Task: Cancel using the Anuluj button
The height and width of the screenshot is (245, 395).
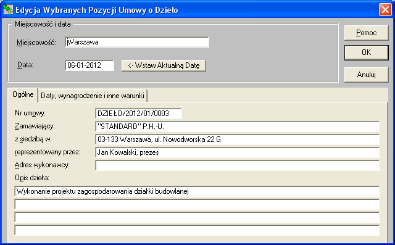Action: [x=366, y=75]
